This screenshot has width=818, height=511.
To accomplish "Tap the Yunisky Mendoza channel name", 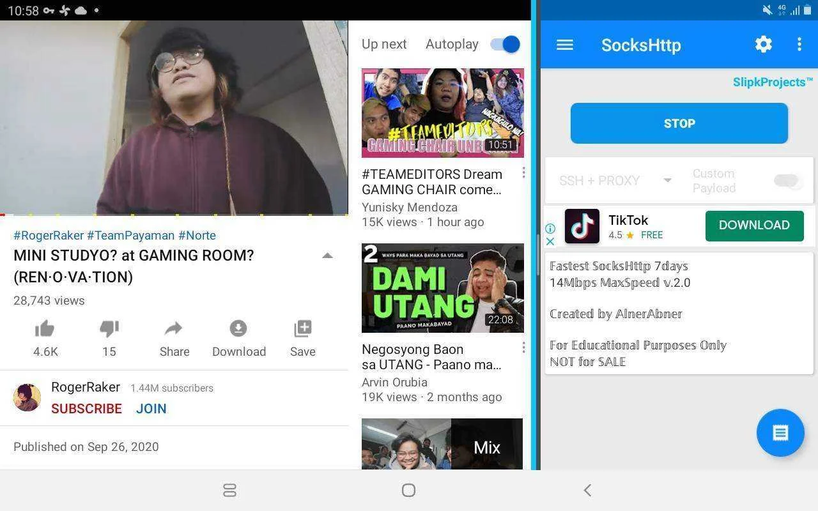I will [x=410, y=208].
